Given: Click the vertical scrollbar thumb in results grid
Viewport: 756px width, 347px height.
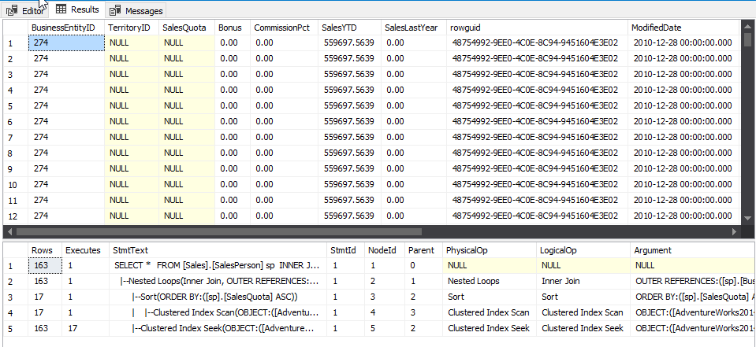Looking at the screenshot, I should tap(747, 39).
